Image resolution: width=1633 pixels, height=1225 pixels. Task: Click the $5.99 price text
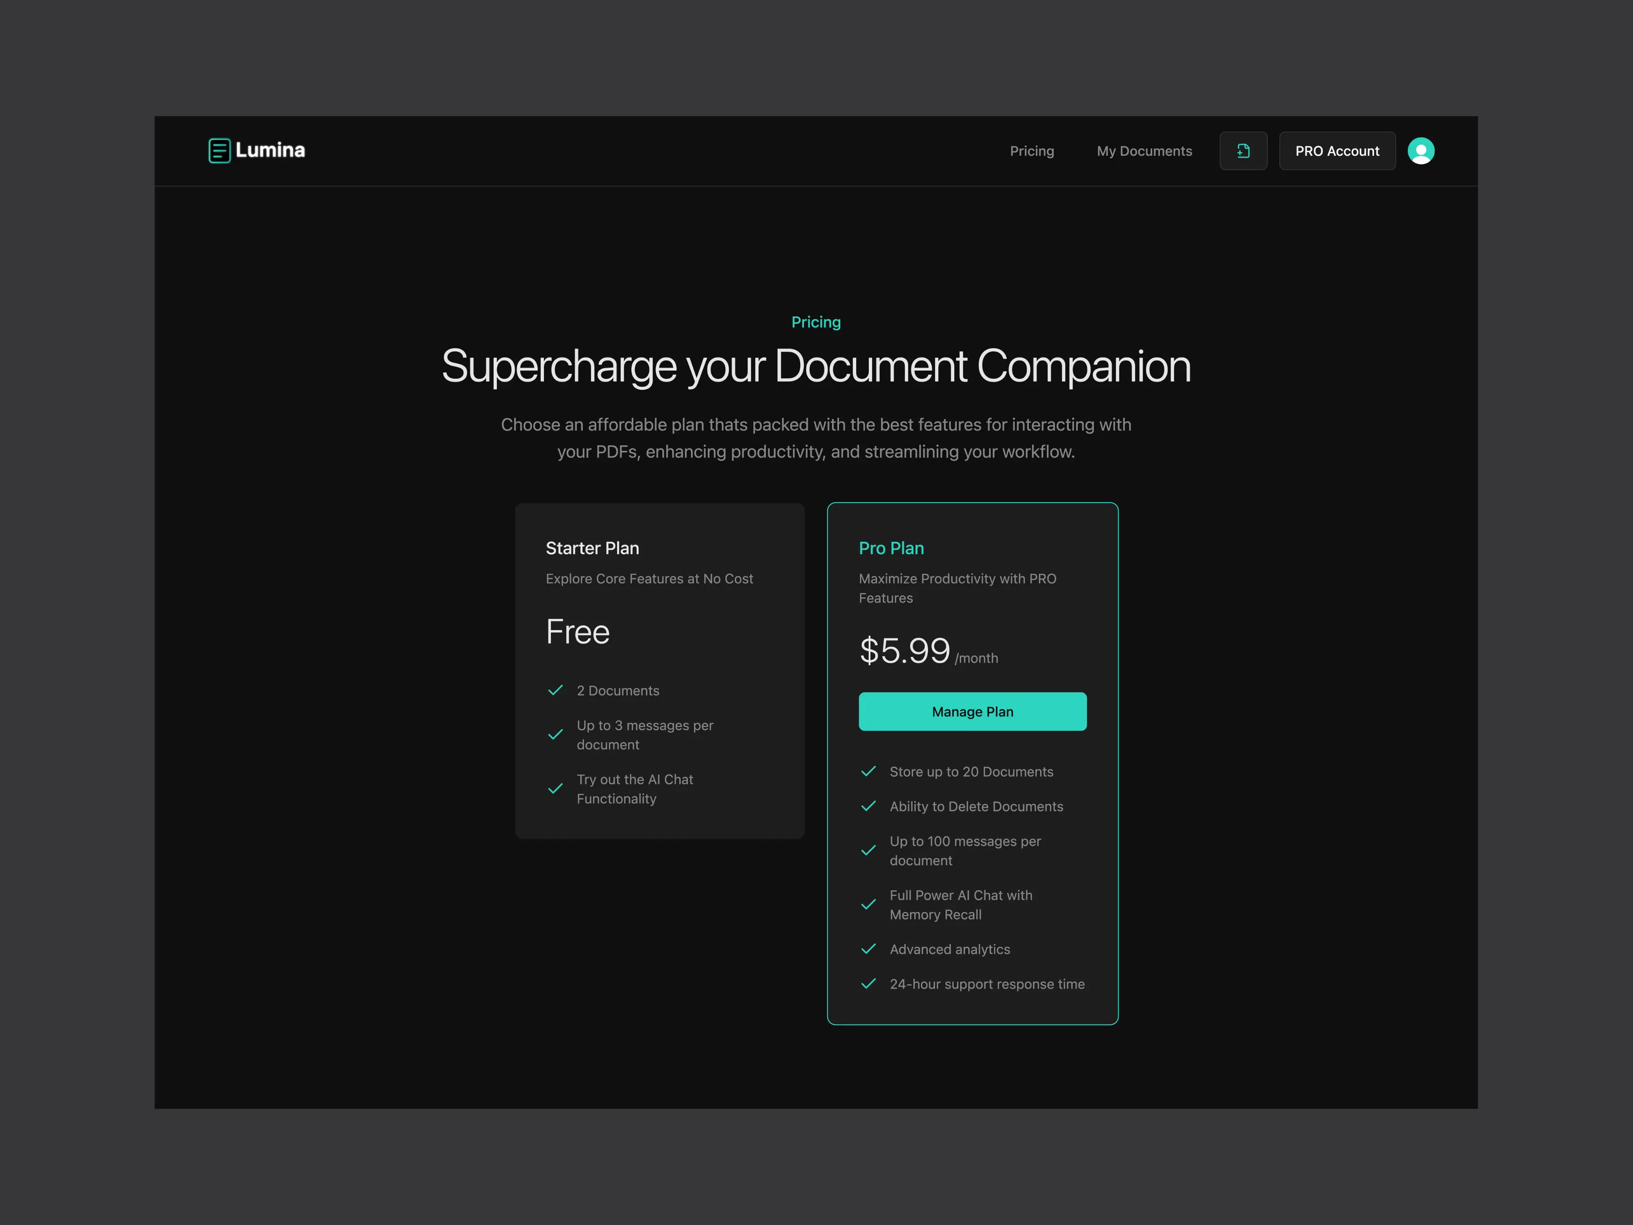(x=904, y=651)
